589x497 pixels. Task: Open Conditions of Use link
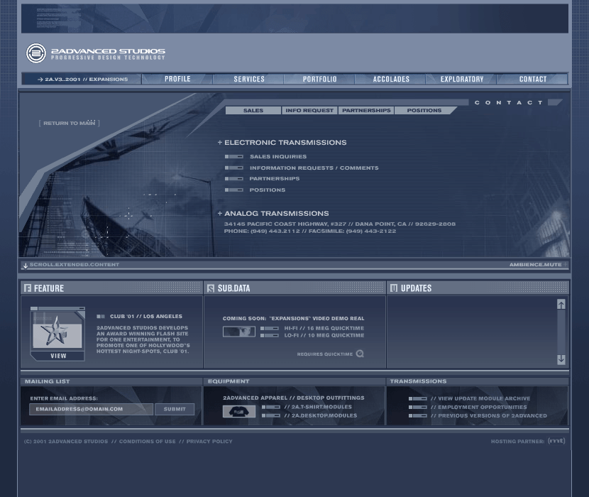[x=148, y=442]
